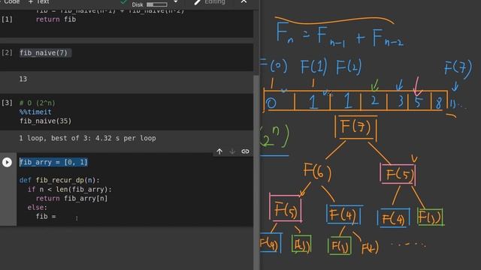Open the Disk usage indicator
Image resolution: width=481 pixels, height=270 pixels.
[x=150, y=4]
